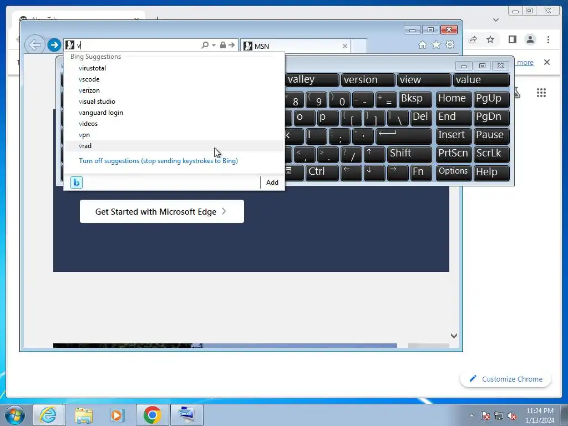
Task: Click the IE page scroll down arrow
Action: tap(454, 336)
